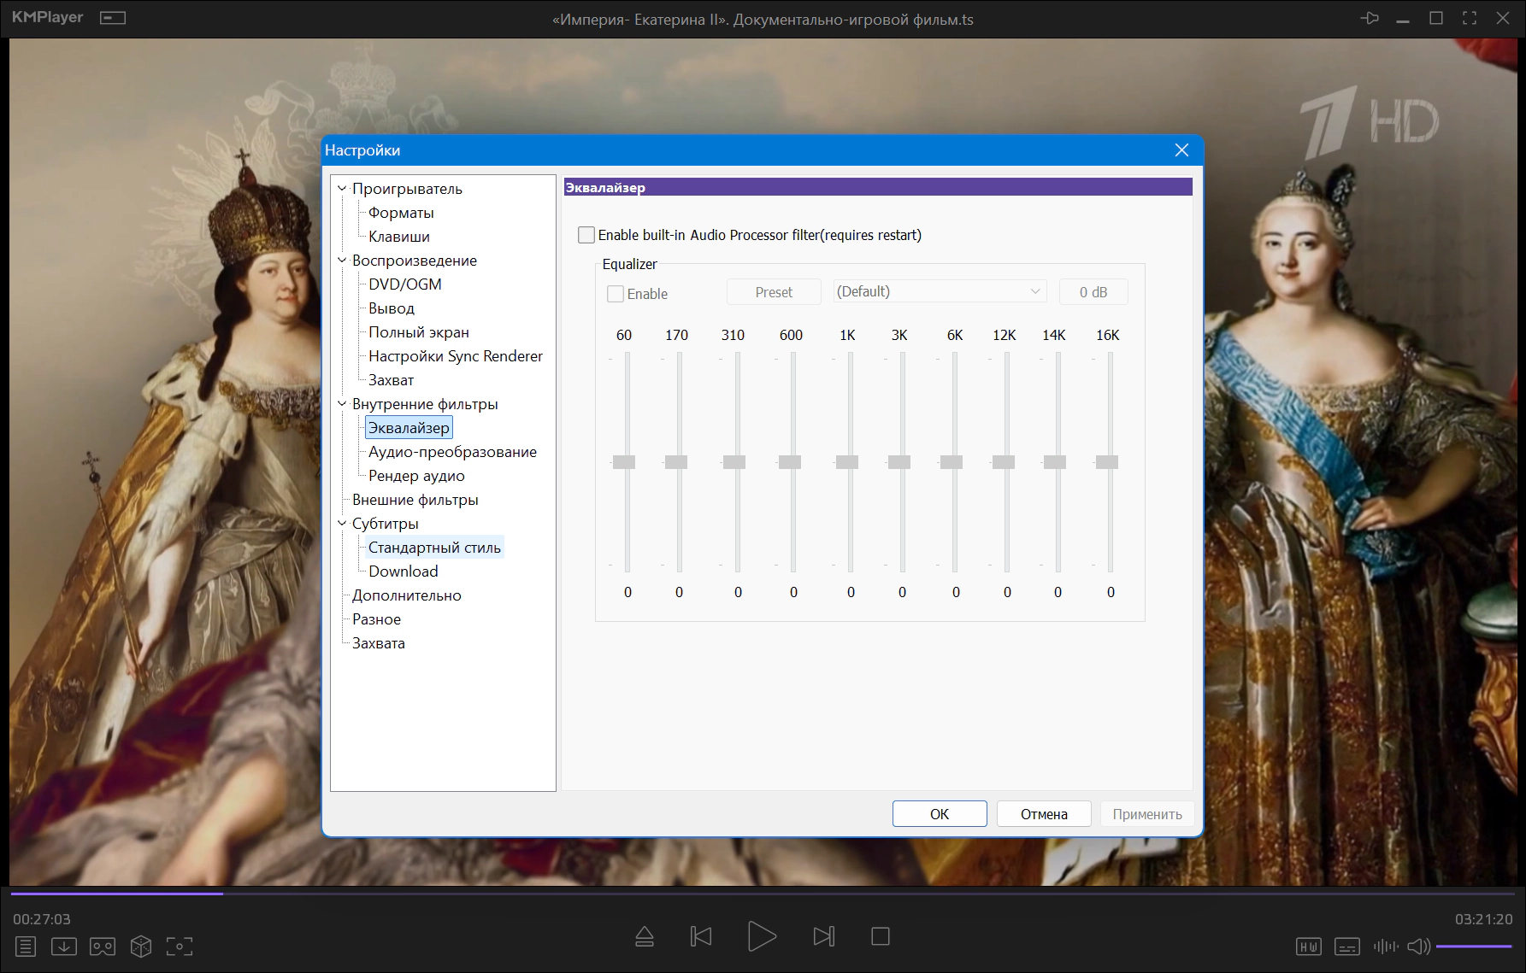The width and height of the screenshot is (1526, 973).
Task: Open the audio waveform equalizer icon
Action: (x=1386, y=947)
